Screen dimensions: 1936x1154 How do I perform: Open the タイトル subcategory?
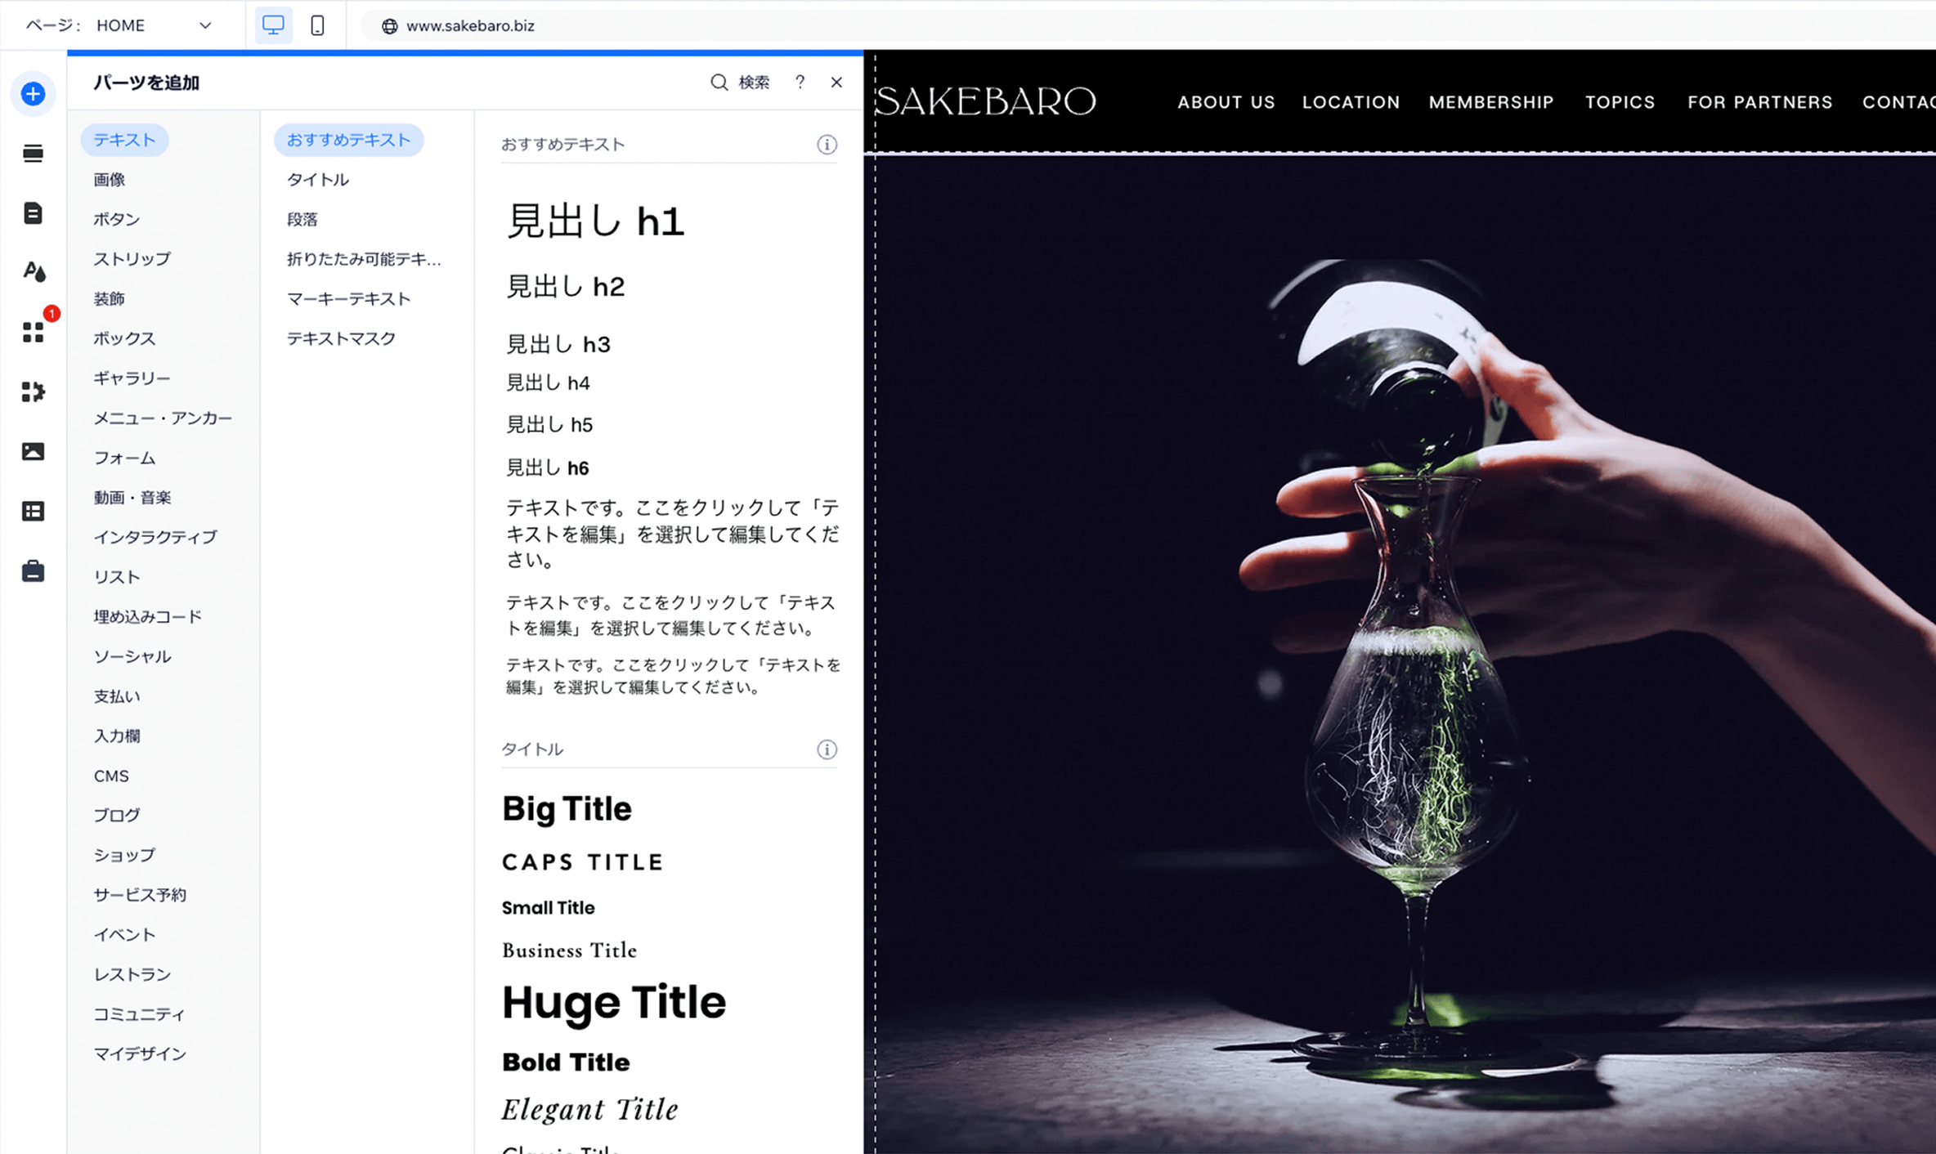318,180
